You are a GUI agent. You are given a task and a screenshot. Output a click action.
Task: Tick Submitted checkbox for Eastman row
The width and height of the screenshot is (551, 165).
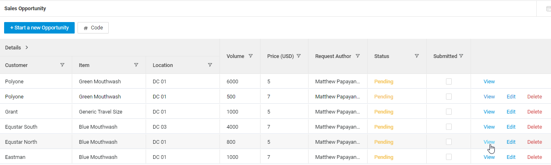(x=449, y=157)
